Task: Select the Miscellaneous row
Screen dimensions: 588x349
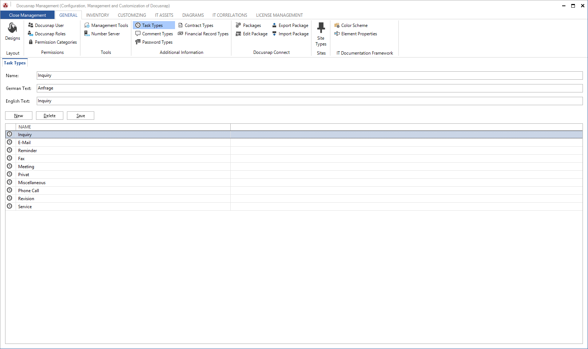Action: click(294, 182)
